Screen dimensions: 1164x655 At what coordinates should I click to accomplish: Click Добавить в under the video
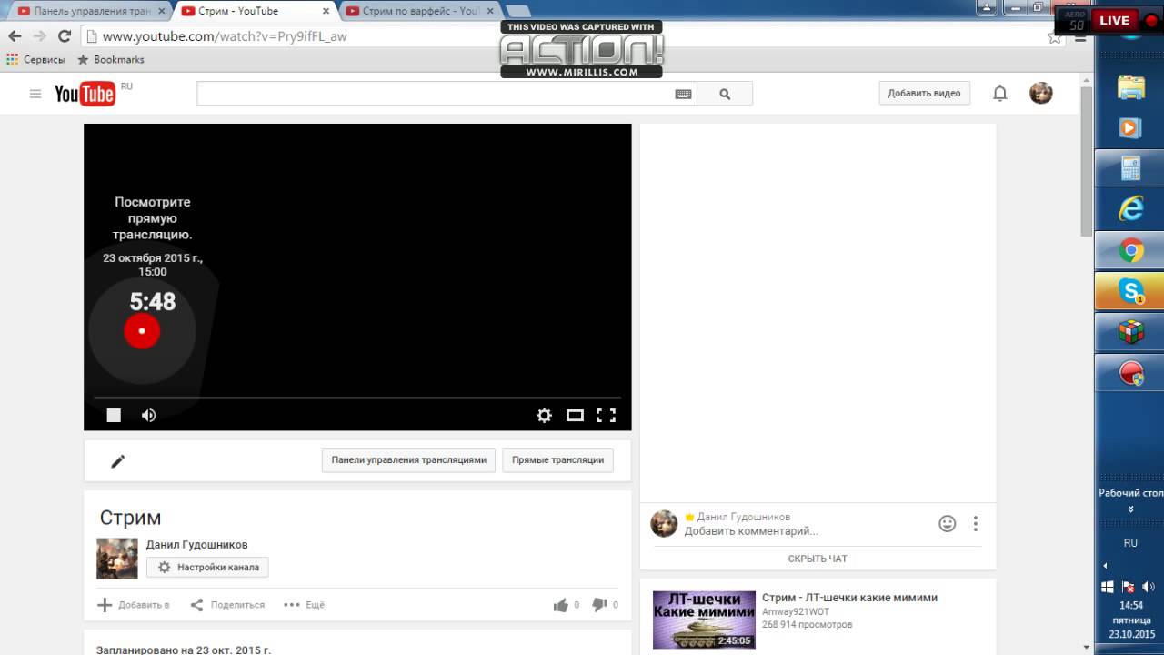(134, 605)
